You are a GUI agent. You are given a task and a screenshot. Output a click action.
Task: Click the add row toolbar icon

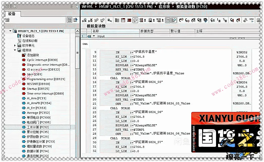(x=102, y=20)
